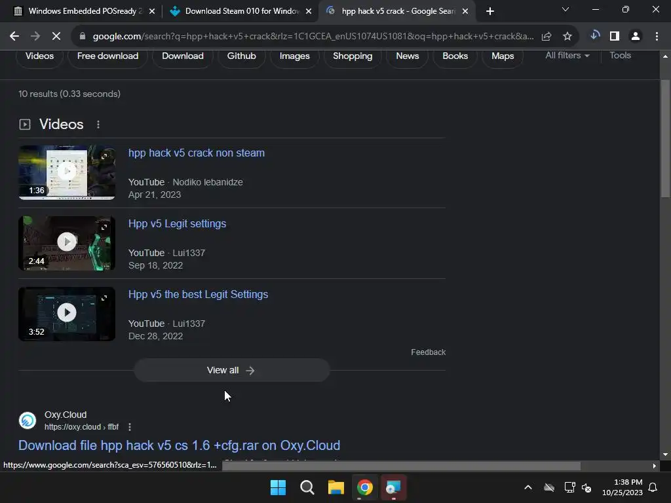This screenshot has width=671, height=503.
Task: Play the 3:52 video thumbnail
Action: [67, 314]
